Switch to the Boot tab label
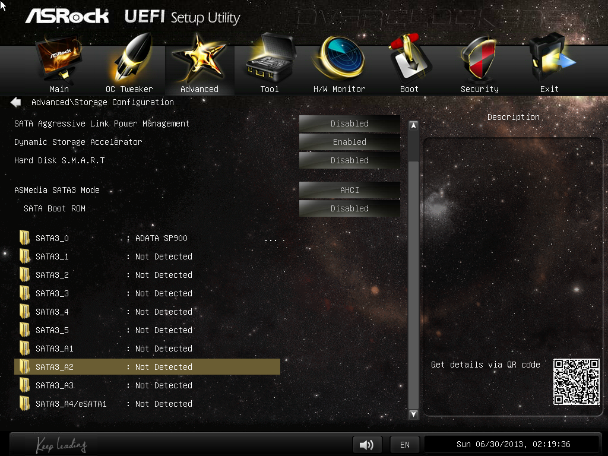Image resolution: width=608 pixels, height=456 pixels. (409, 89)
